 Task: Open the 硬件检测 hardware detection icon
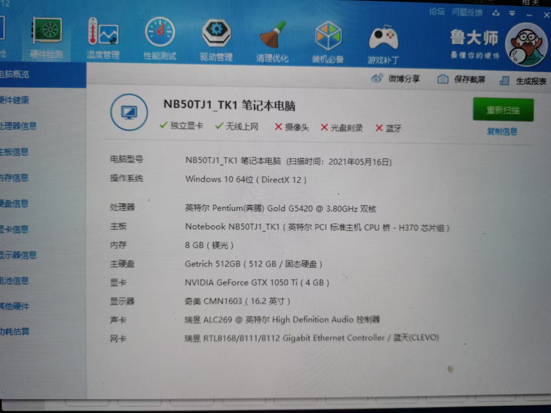click(x=47, y=38)
